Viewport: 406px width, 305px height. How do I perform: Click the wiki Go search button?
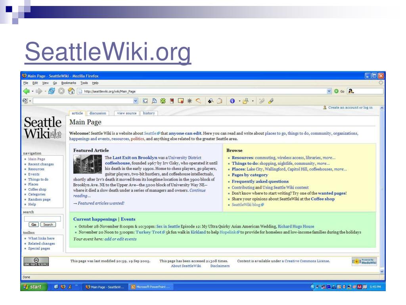click(34, 225)
